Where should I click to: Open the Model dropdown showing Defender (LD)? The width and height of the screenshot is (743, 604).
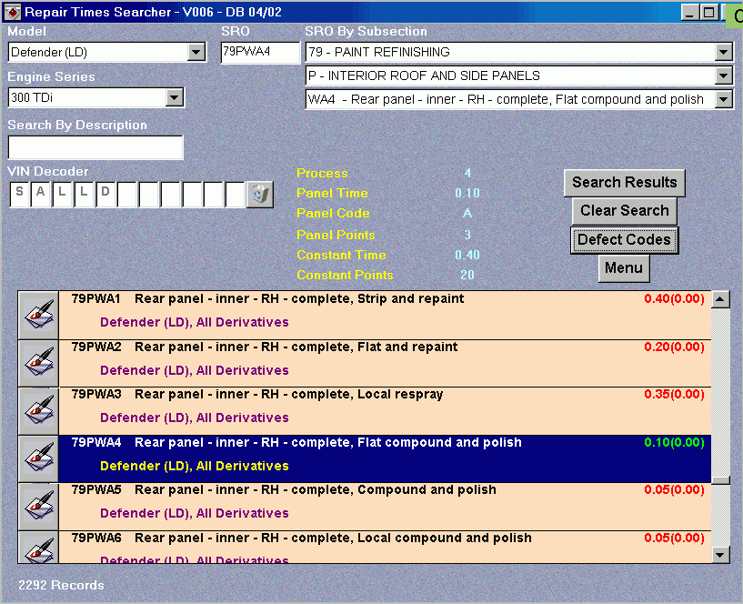tap(196, 52)
